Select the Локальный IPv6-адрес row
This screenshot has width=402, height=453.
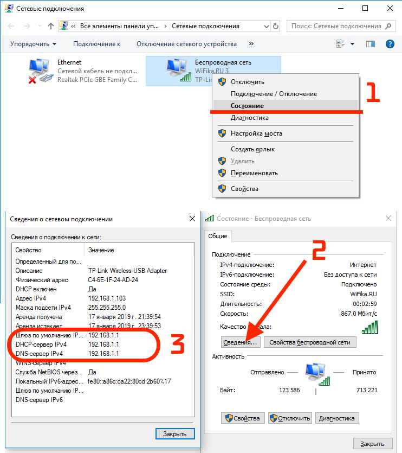tap(103, 381)
